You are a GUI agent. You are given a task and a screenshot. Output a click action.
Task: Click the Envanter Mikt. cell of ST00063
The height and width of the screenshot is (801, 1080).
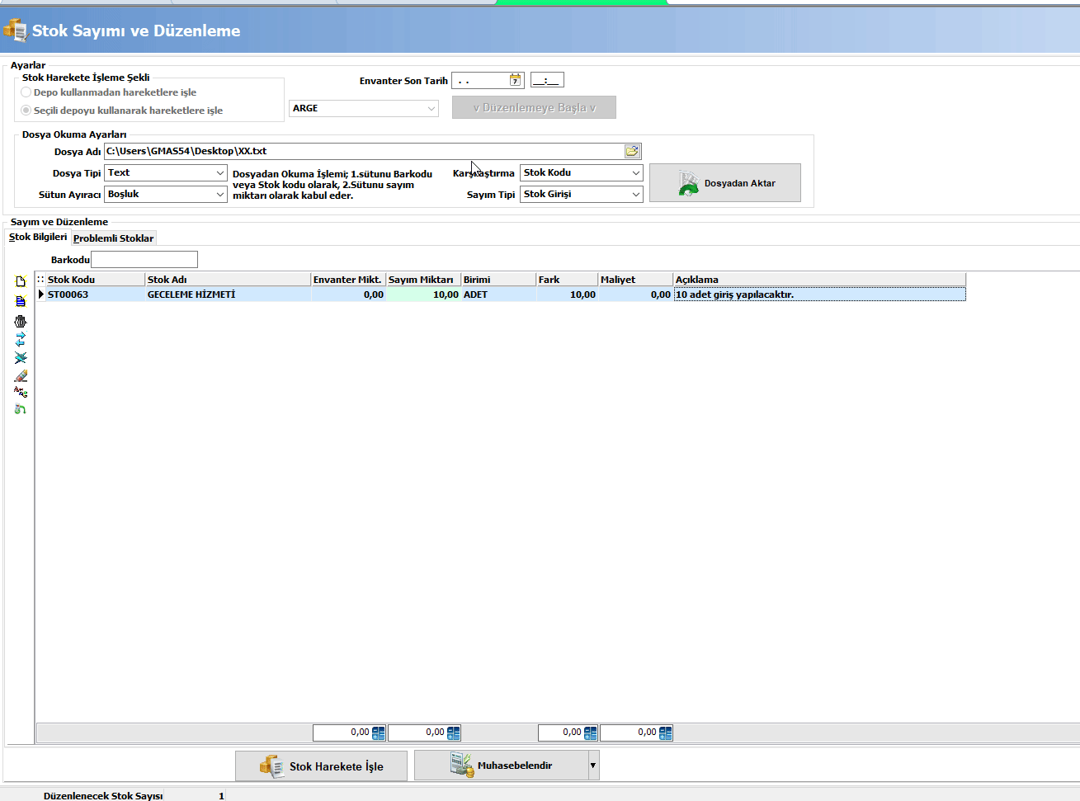348,294
